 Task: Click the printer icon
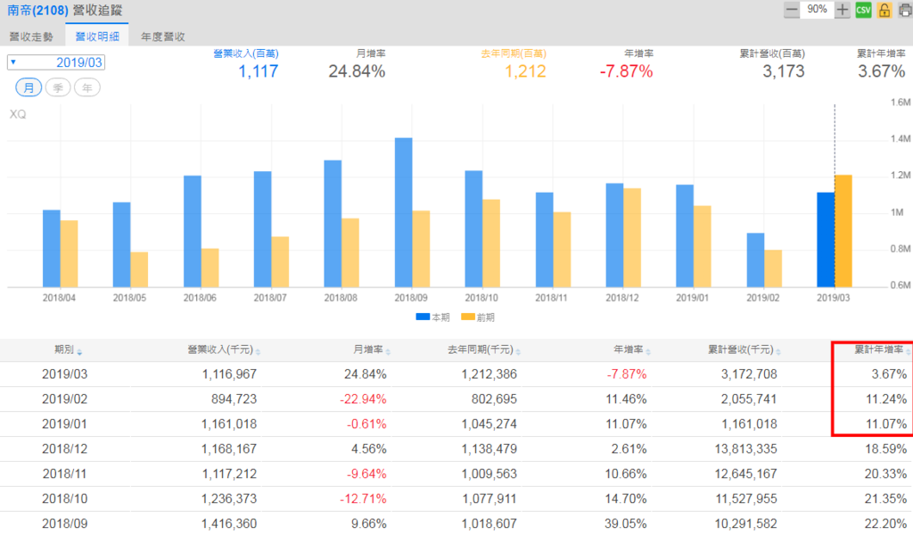906,10
